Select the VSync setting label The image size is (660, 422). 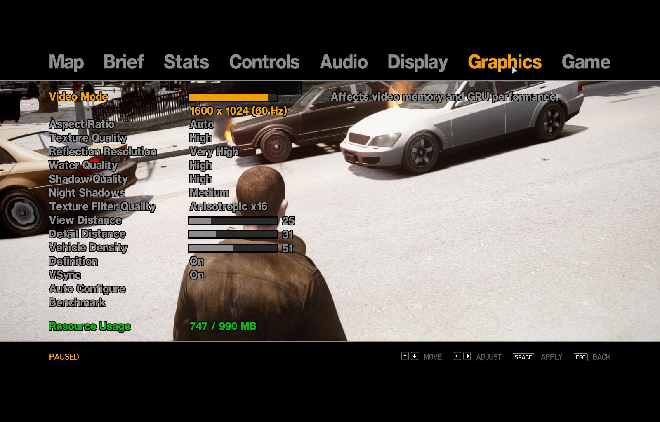click(65, 275)
